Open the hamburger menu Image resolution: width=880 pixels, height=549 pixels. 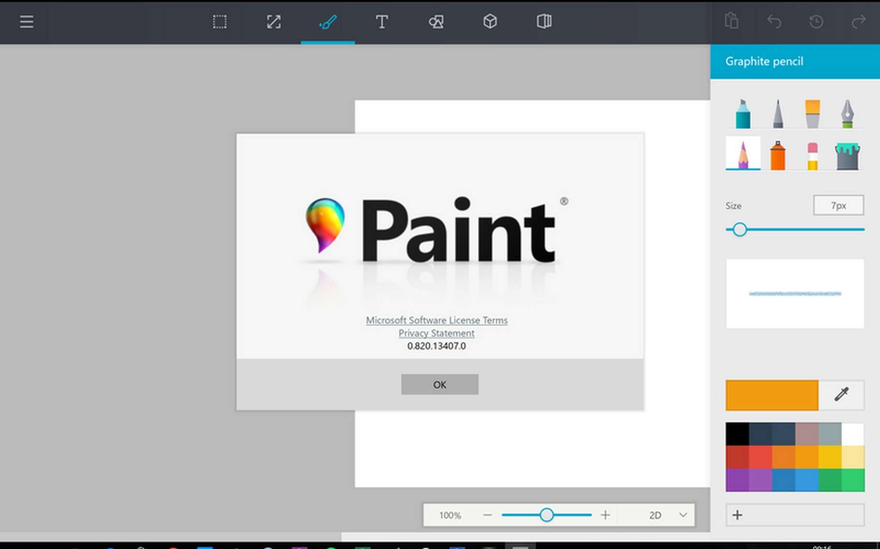(26, 22)
